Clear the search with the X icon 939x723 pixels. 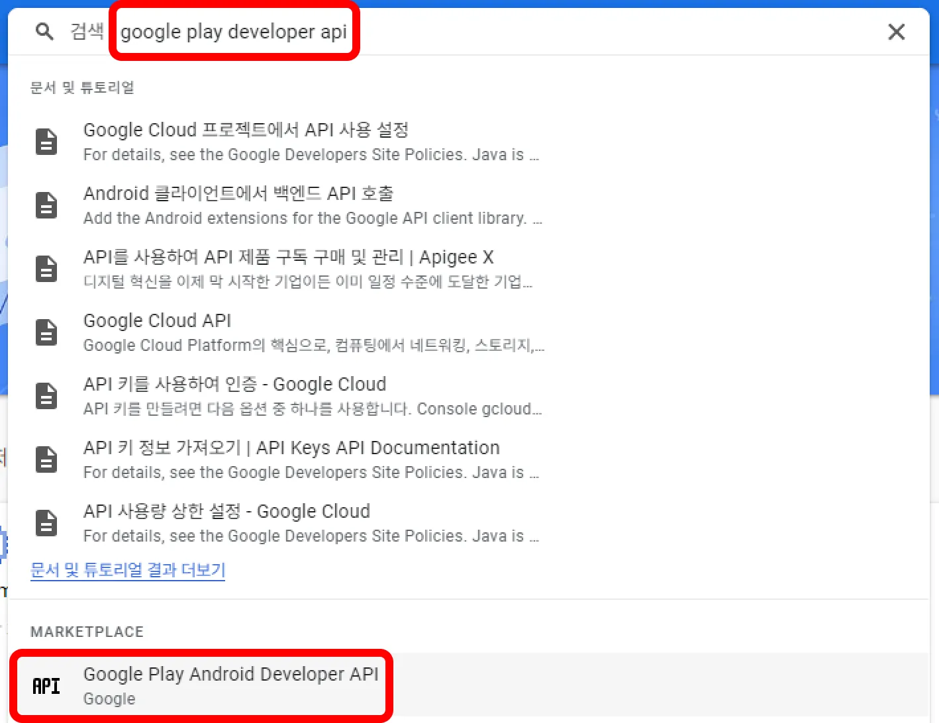pos(896,32)
